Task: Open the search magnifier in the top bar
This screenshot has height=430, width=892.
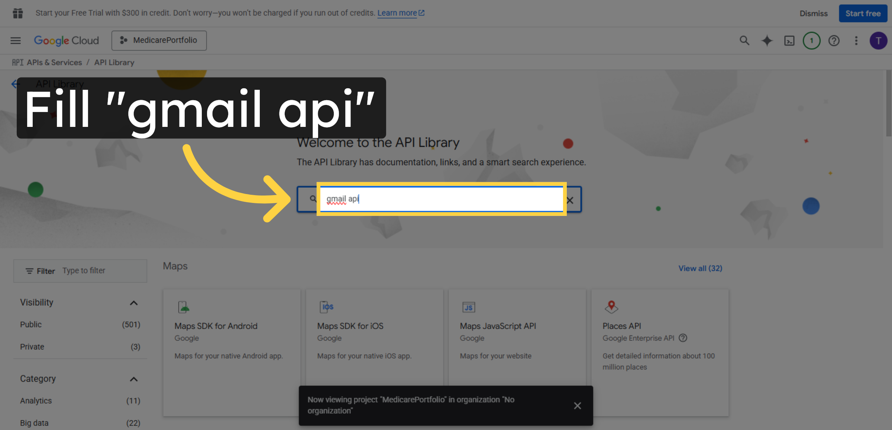Action: [x=744, y=40]
